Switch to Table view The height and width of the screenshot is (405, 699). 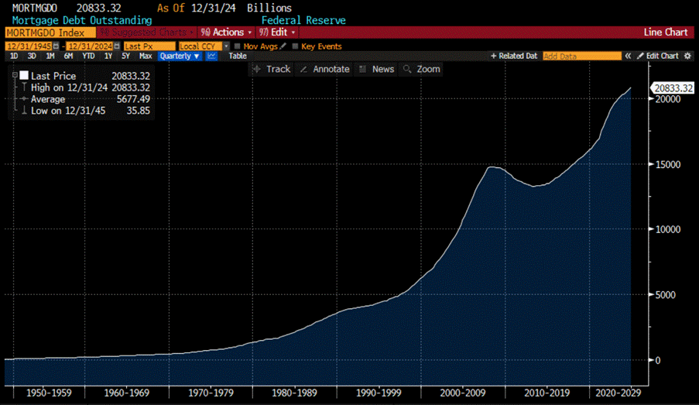[238, 56]
